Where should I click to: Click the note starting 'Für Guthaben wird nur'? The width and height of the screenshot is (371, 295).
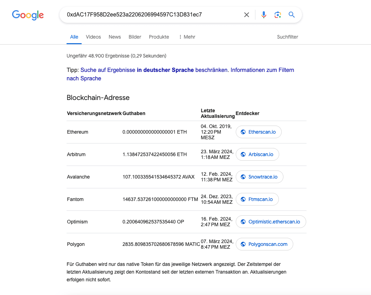click(x=177, y=272)
